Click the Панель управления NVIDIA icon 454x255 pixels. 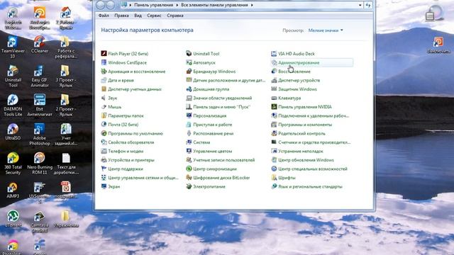[274, 107]
